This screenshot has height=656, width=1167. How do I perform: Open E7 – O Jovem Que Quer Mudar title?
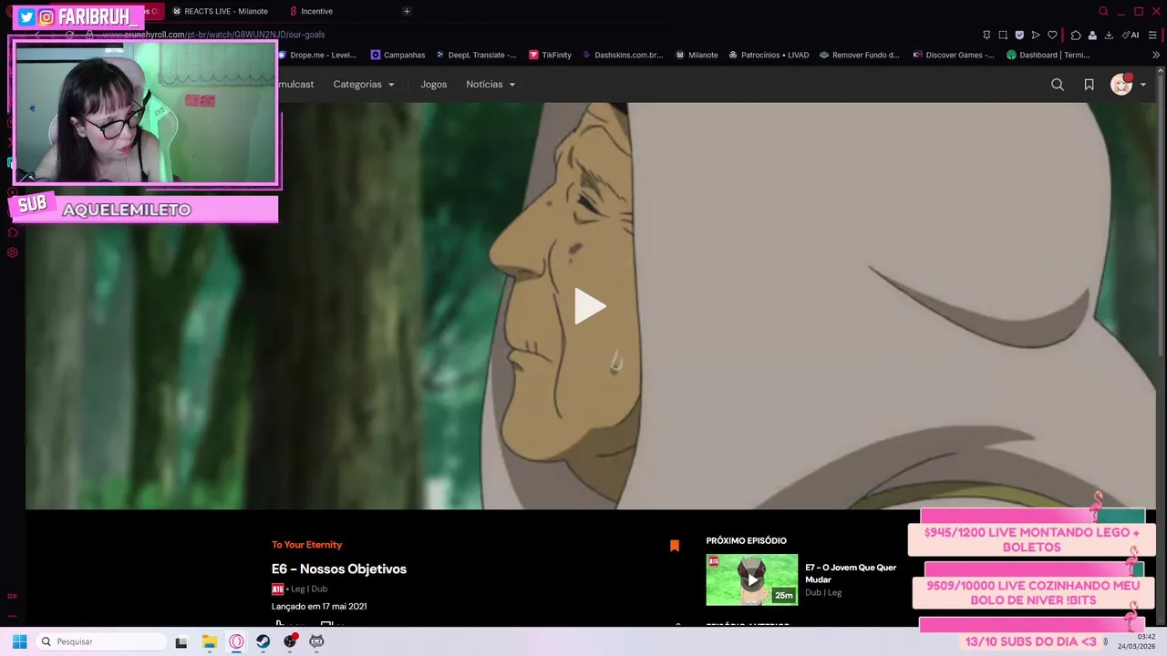(851, 573)
